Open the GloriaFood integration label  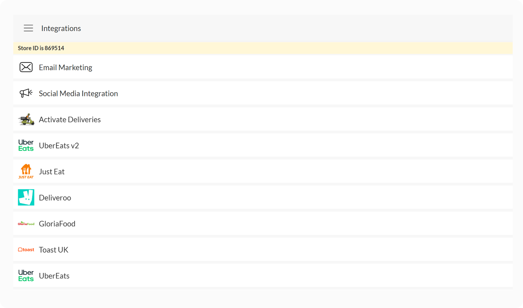[x=57, y=224]
